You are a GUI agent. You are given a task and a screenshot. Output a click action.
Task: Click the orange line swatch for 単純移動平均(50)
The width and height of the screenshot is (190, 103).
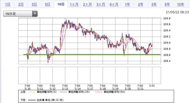point(99,92)
